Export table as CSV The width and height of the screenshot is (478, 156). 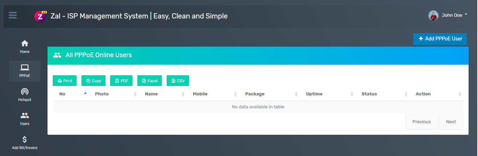(178, 80)
